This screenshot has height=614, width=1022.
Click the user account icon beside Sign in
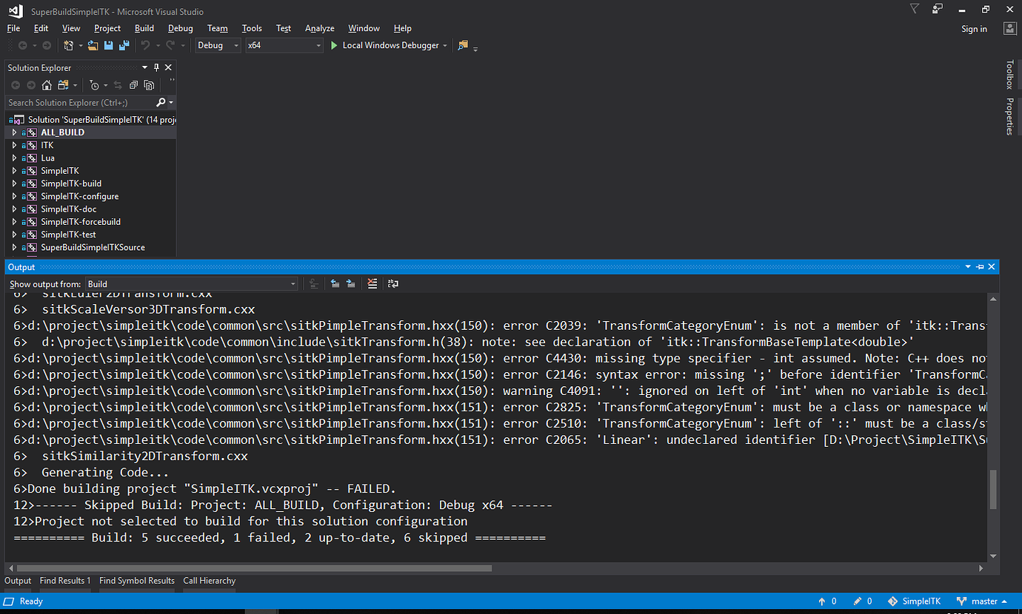[x=1009, y=28]
